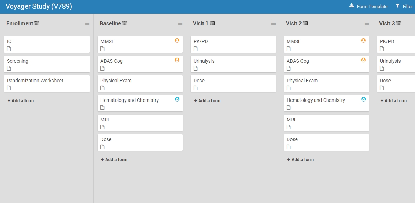Image resolution: width=415 pixels, height=203 pixels.
Task: Open the Baseline calendar icon
Action: (125, 23)
